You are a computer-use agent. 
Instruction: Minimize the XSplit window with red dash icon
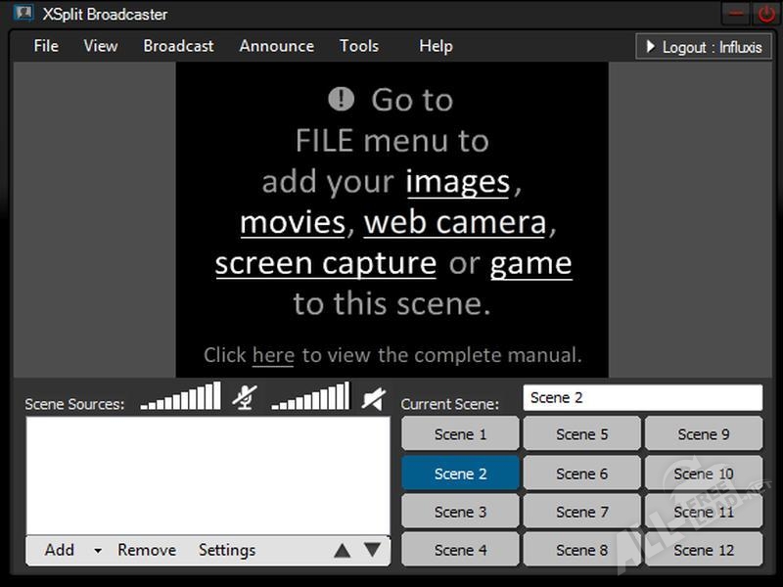click(737, 14)
